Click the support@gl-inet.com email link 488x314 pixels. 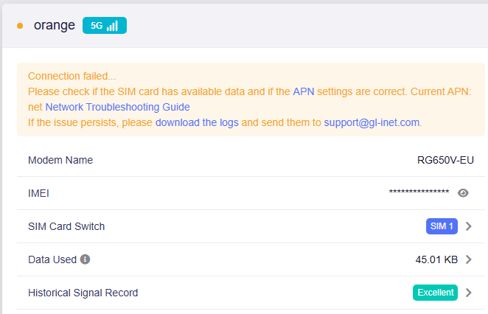point(372,122)
